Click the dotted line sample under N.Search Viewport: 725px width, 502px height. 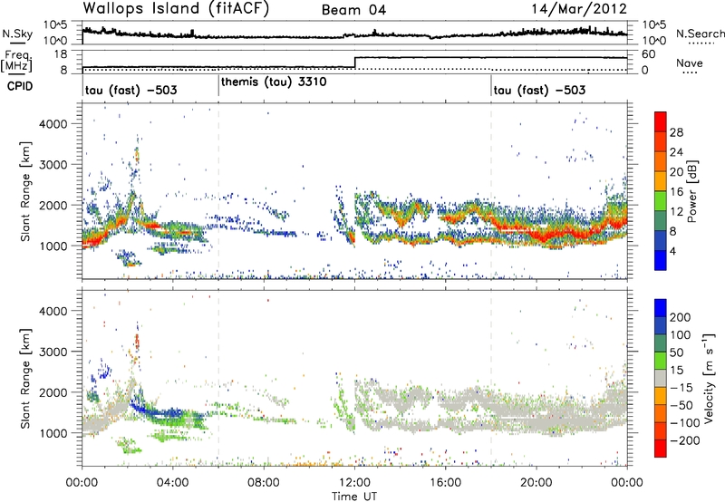coord(701,43)
